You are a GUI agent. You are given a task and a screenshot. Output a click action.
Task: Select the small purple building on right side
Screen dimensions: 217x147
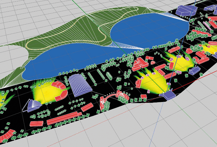point(194,70)
